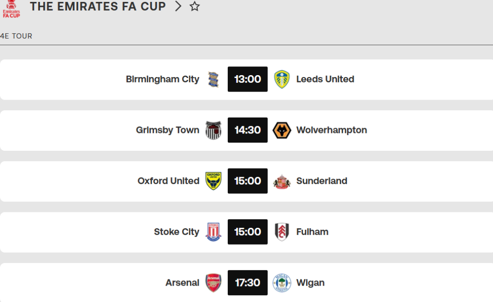Image resolution: width=493 pixels, height=302 pixels.
Task: Click Stoke City club crest
Action: point(213,232)
